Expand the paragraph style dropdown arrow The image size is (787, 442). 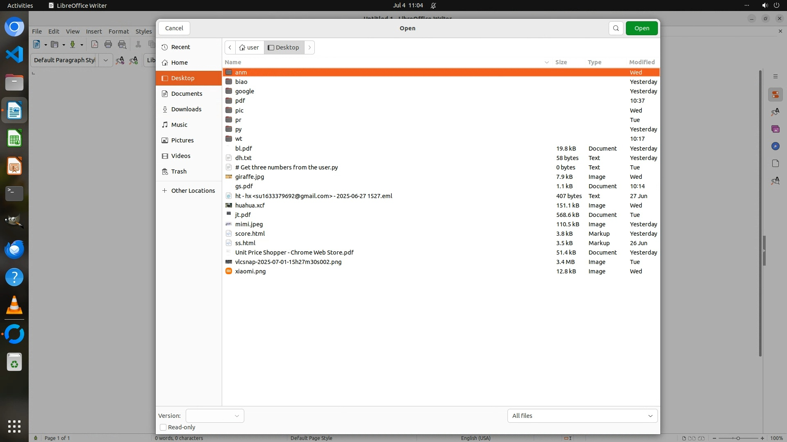pyautogui.click(x=105, y=60)
